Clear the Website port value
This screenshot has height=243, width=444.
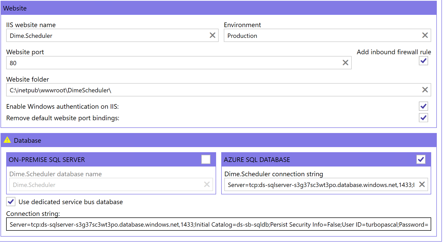point(345,63)
